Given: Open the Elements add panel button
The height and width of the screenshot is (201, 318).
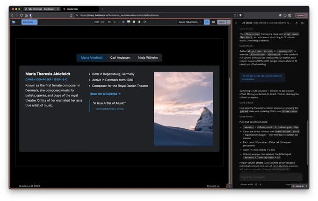Looking at the screenshot, I should (29, 22).
